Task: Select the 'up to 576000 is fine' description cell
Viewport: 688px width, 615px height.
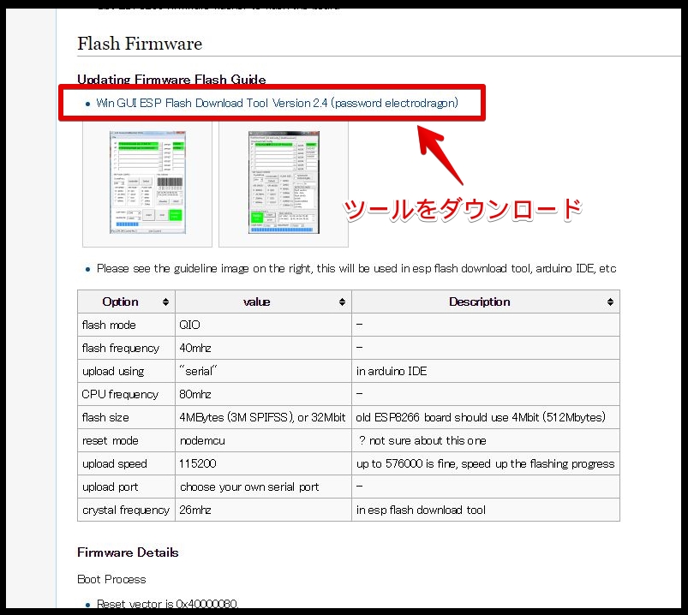Action: click(x=486, y=464)
